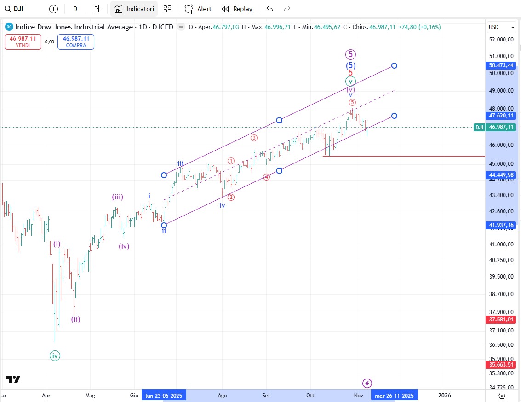Click the lun 23-06-2025 date label
The width and height of the screenshot is (521, 402).
click(x=164, y=396)
